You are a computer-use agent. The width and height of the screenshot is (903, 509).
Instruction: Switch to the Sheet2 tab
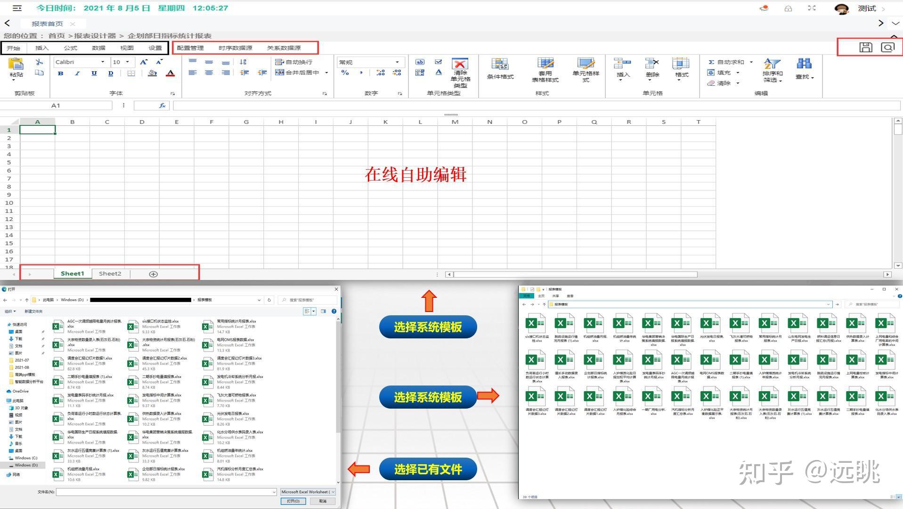coord(110,273)
